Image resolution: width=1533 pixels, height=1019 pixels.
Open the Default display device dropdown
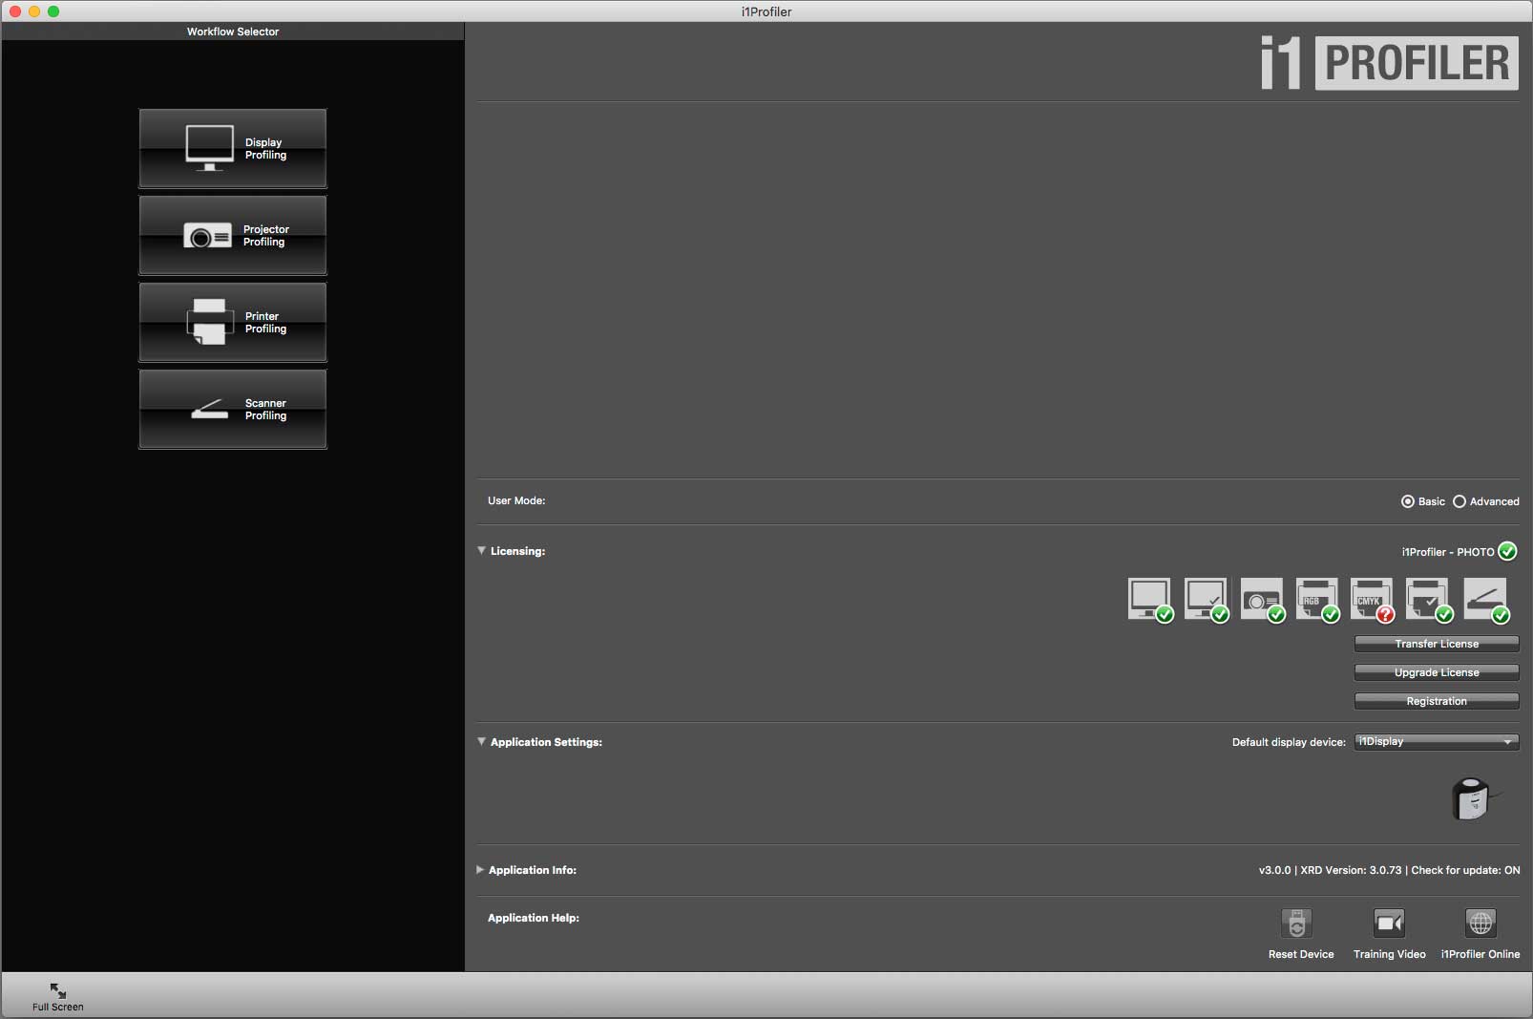tap(1437, 742)
